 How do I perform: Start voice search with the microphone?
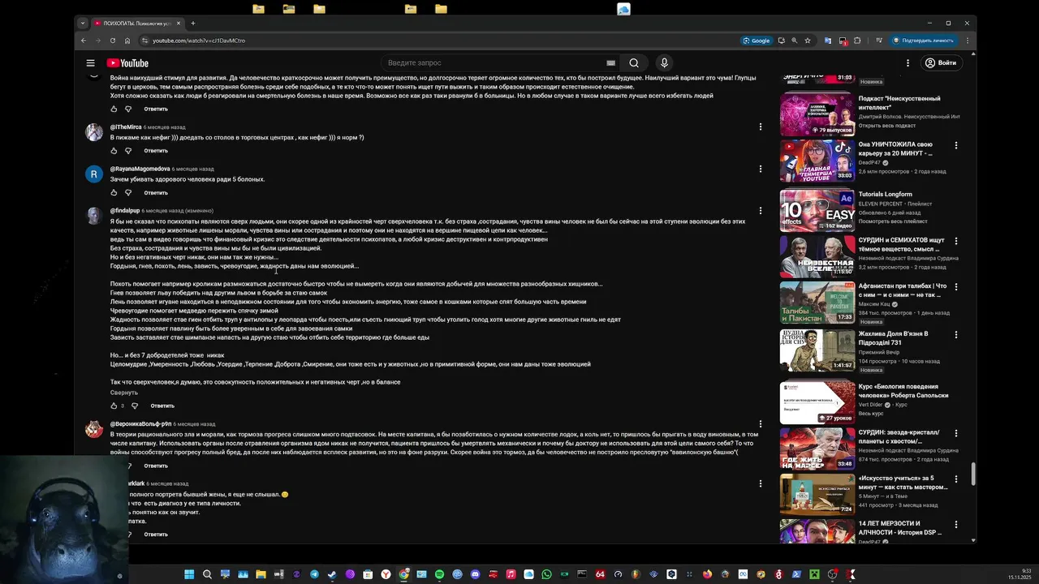point(664,62)
